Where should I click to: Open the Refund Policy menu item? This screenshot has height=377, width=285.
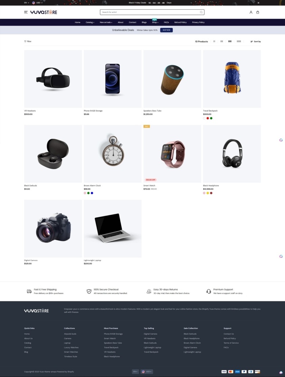click(x=180, y=22)
